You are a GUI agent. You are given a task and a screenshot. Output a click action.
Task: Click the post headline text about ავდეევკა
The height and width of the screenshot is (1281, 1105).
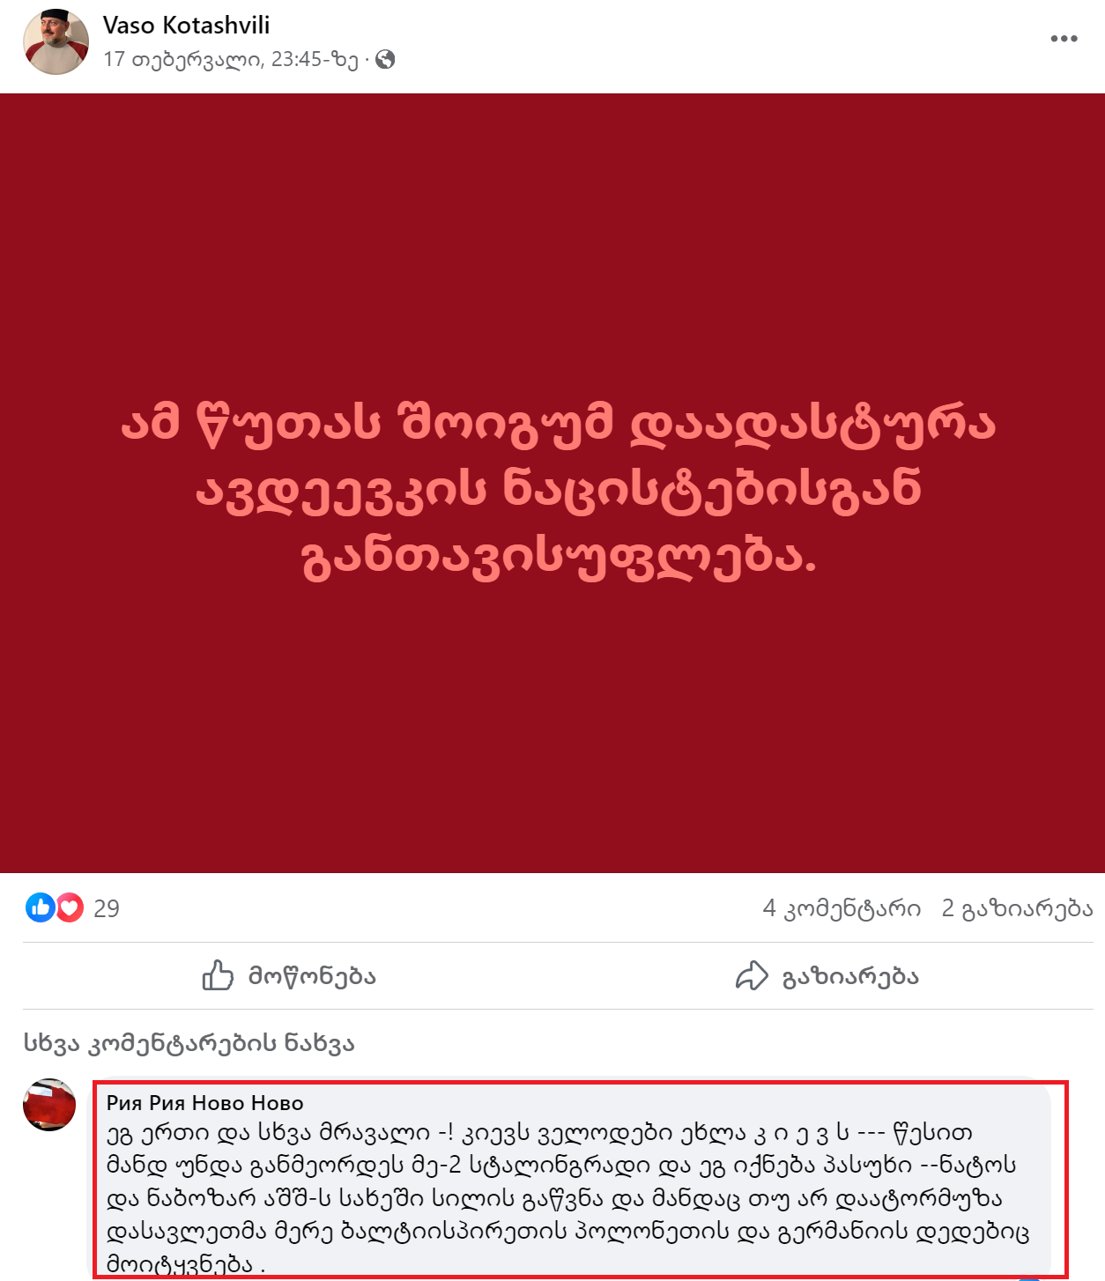tap(559, 490)
